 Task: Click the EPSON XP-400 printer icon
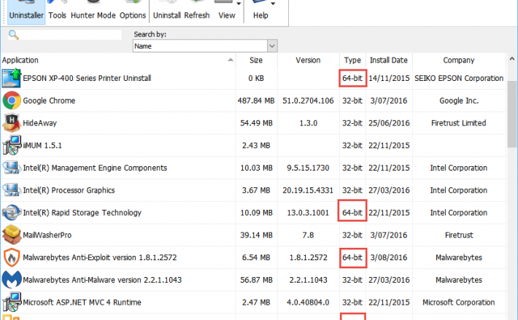click(x=12, y=78)
